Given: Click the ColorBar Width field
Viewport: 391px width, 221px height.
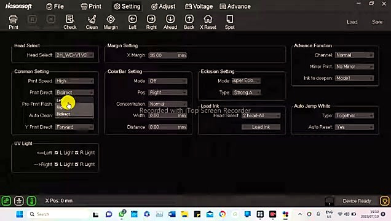Looking at the screenshot, I should (168, 115).
